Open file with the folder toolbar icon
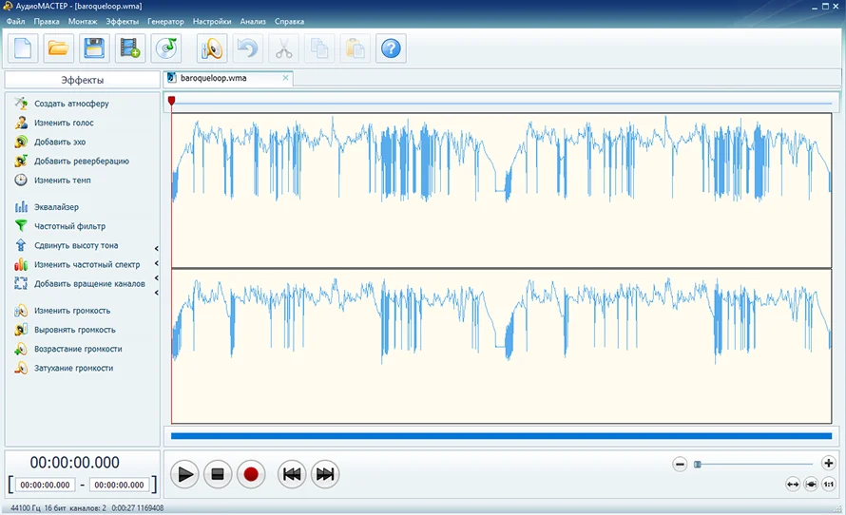Viewport: 846px width, 515px height. pyautogui.click(x=58, y=48)
